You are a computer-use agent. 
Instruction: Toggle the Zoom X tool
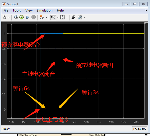[x=53, y=17]
